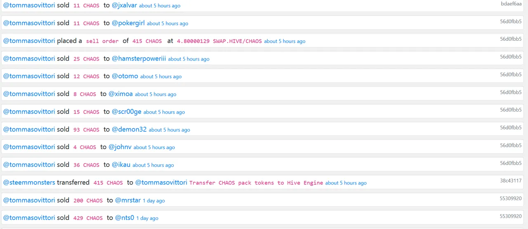Viewport: 528px width, 229px height.
Task: Open @steemmonsters account link
Action: pos(29,182)
